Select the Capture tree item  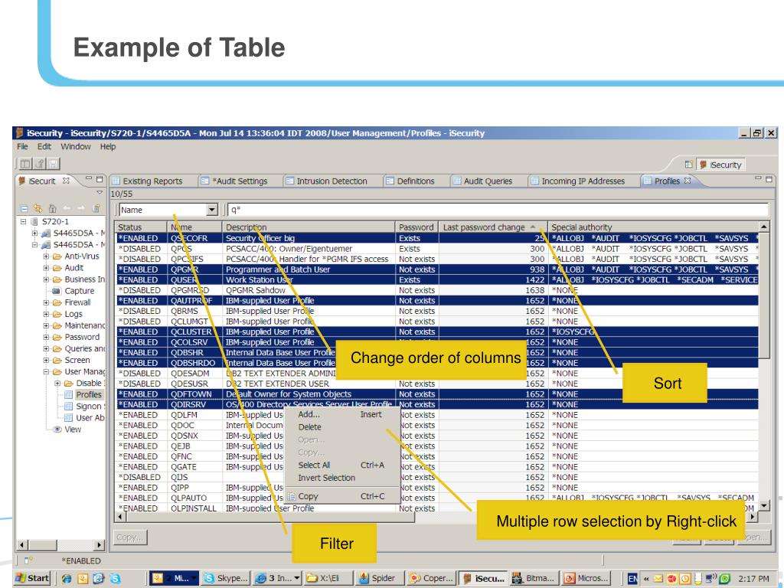tap(79, 291)
